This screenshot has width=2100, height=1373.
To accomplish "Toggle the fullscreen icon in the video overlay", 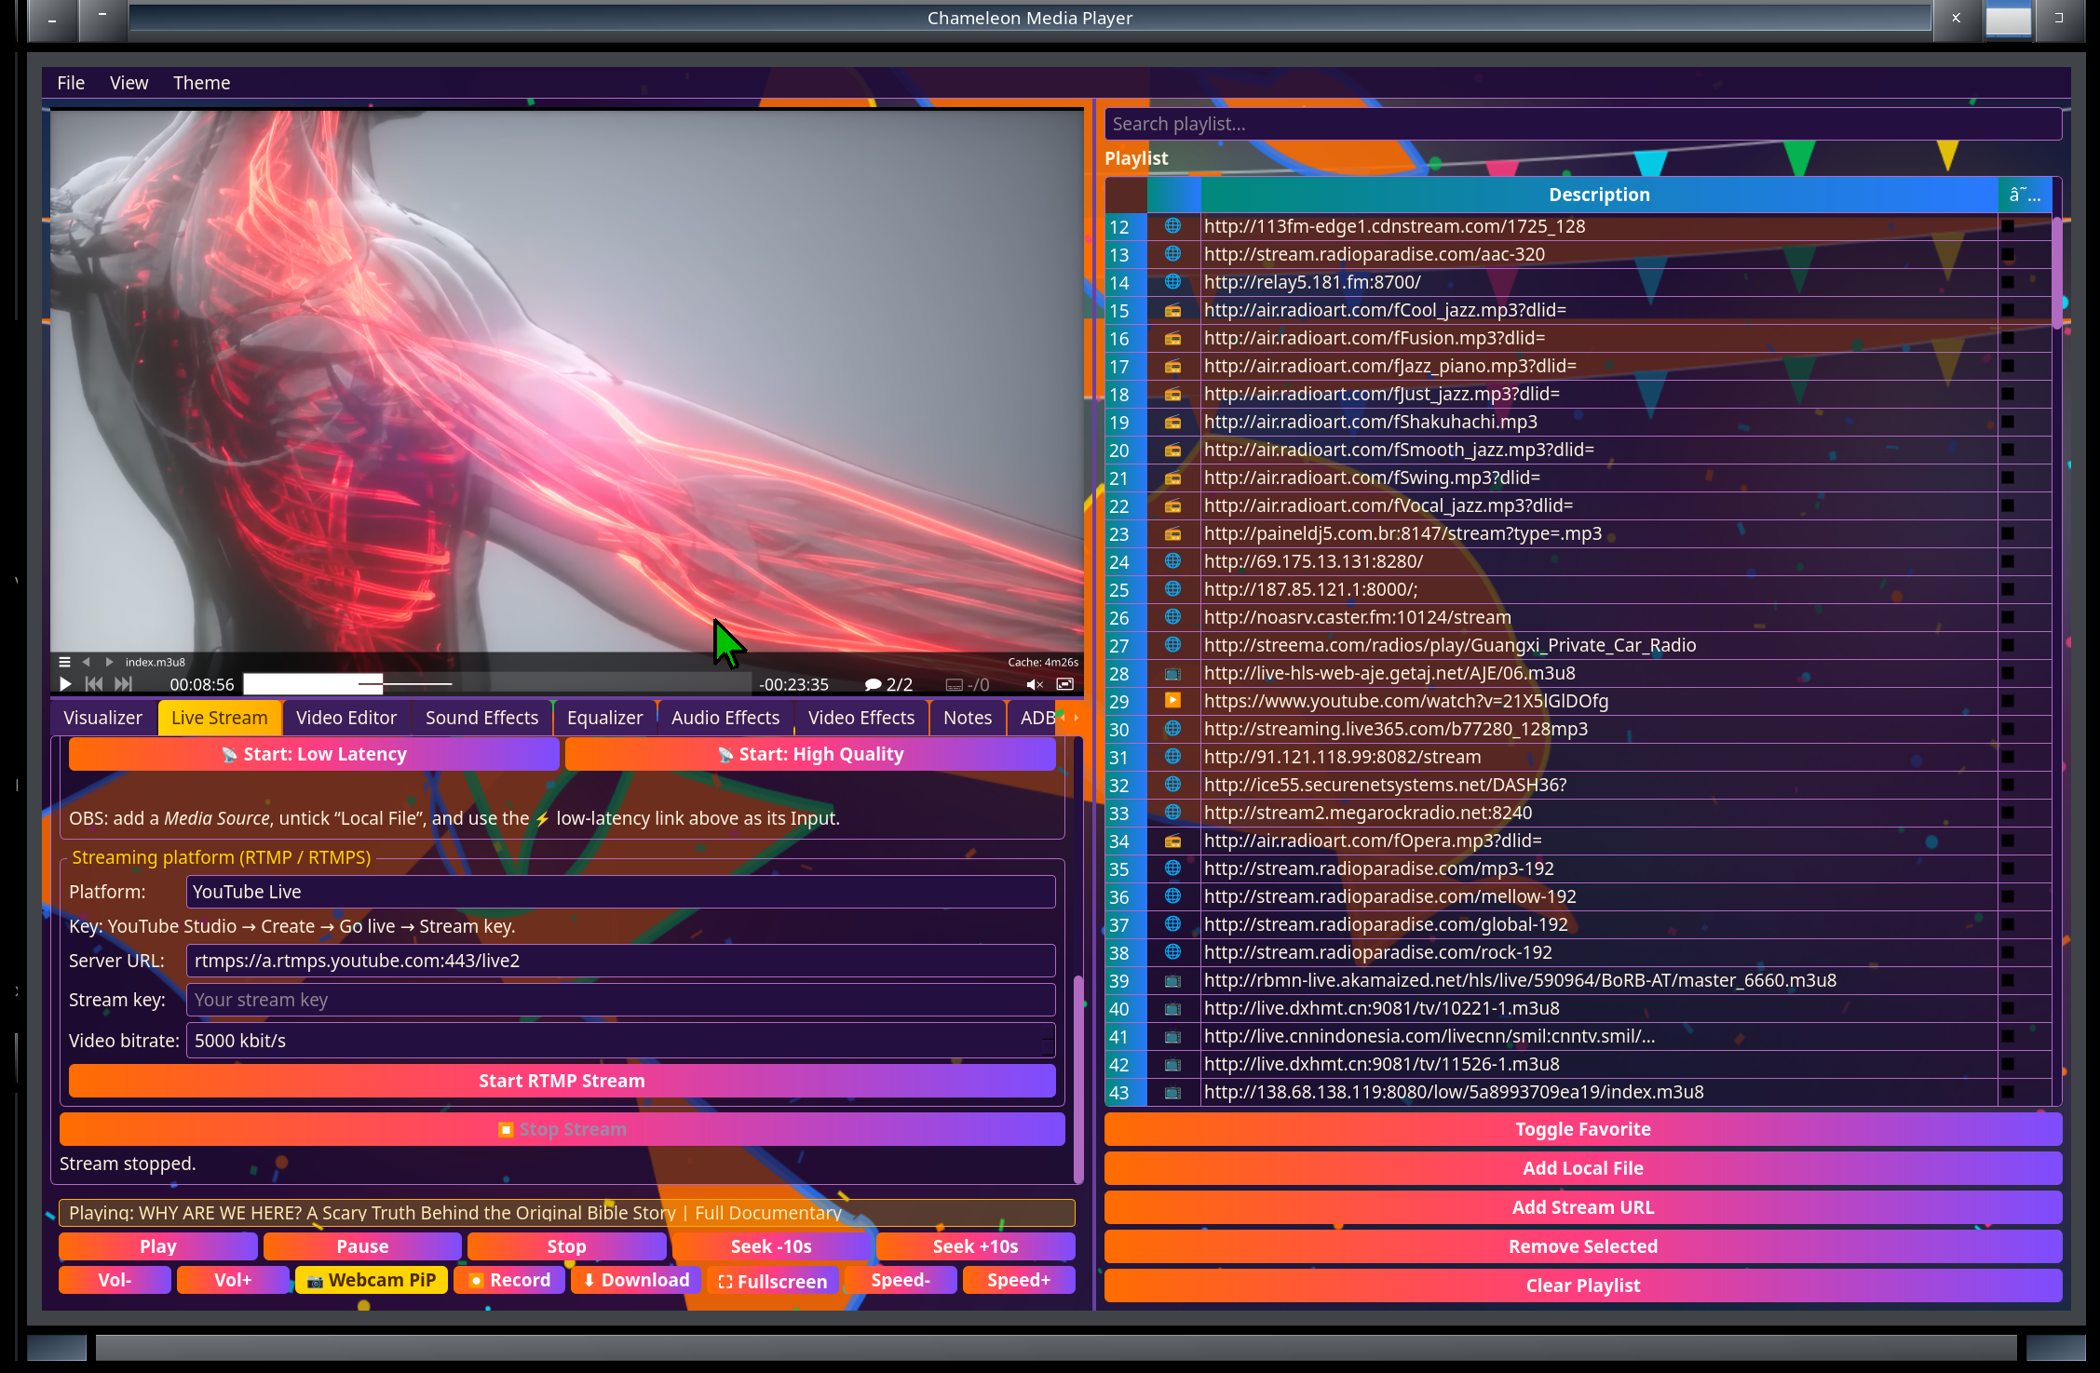I will click(1065, 684).
